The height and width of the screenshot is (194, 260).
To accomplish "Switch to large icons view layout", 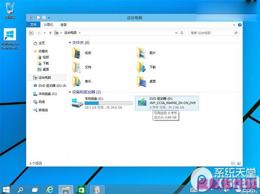I will click(x=239, y=163).
